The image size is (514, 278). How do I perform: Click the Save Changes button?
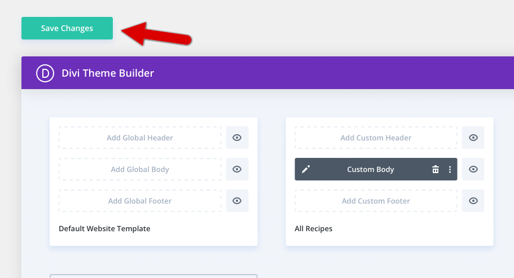click(x=67, y=28)
